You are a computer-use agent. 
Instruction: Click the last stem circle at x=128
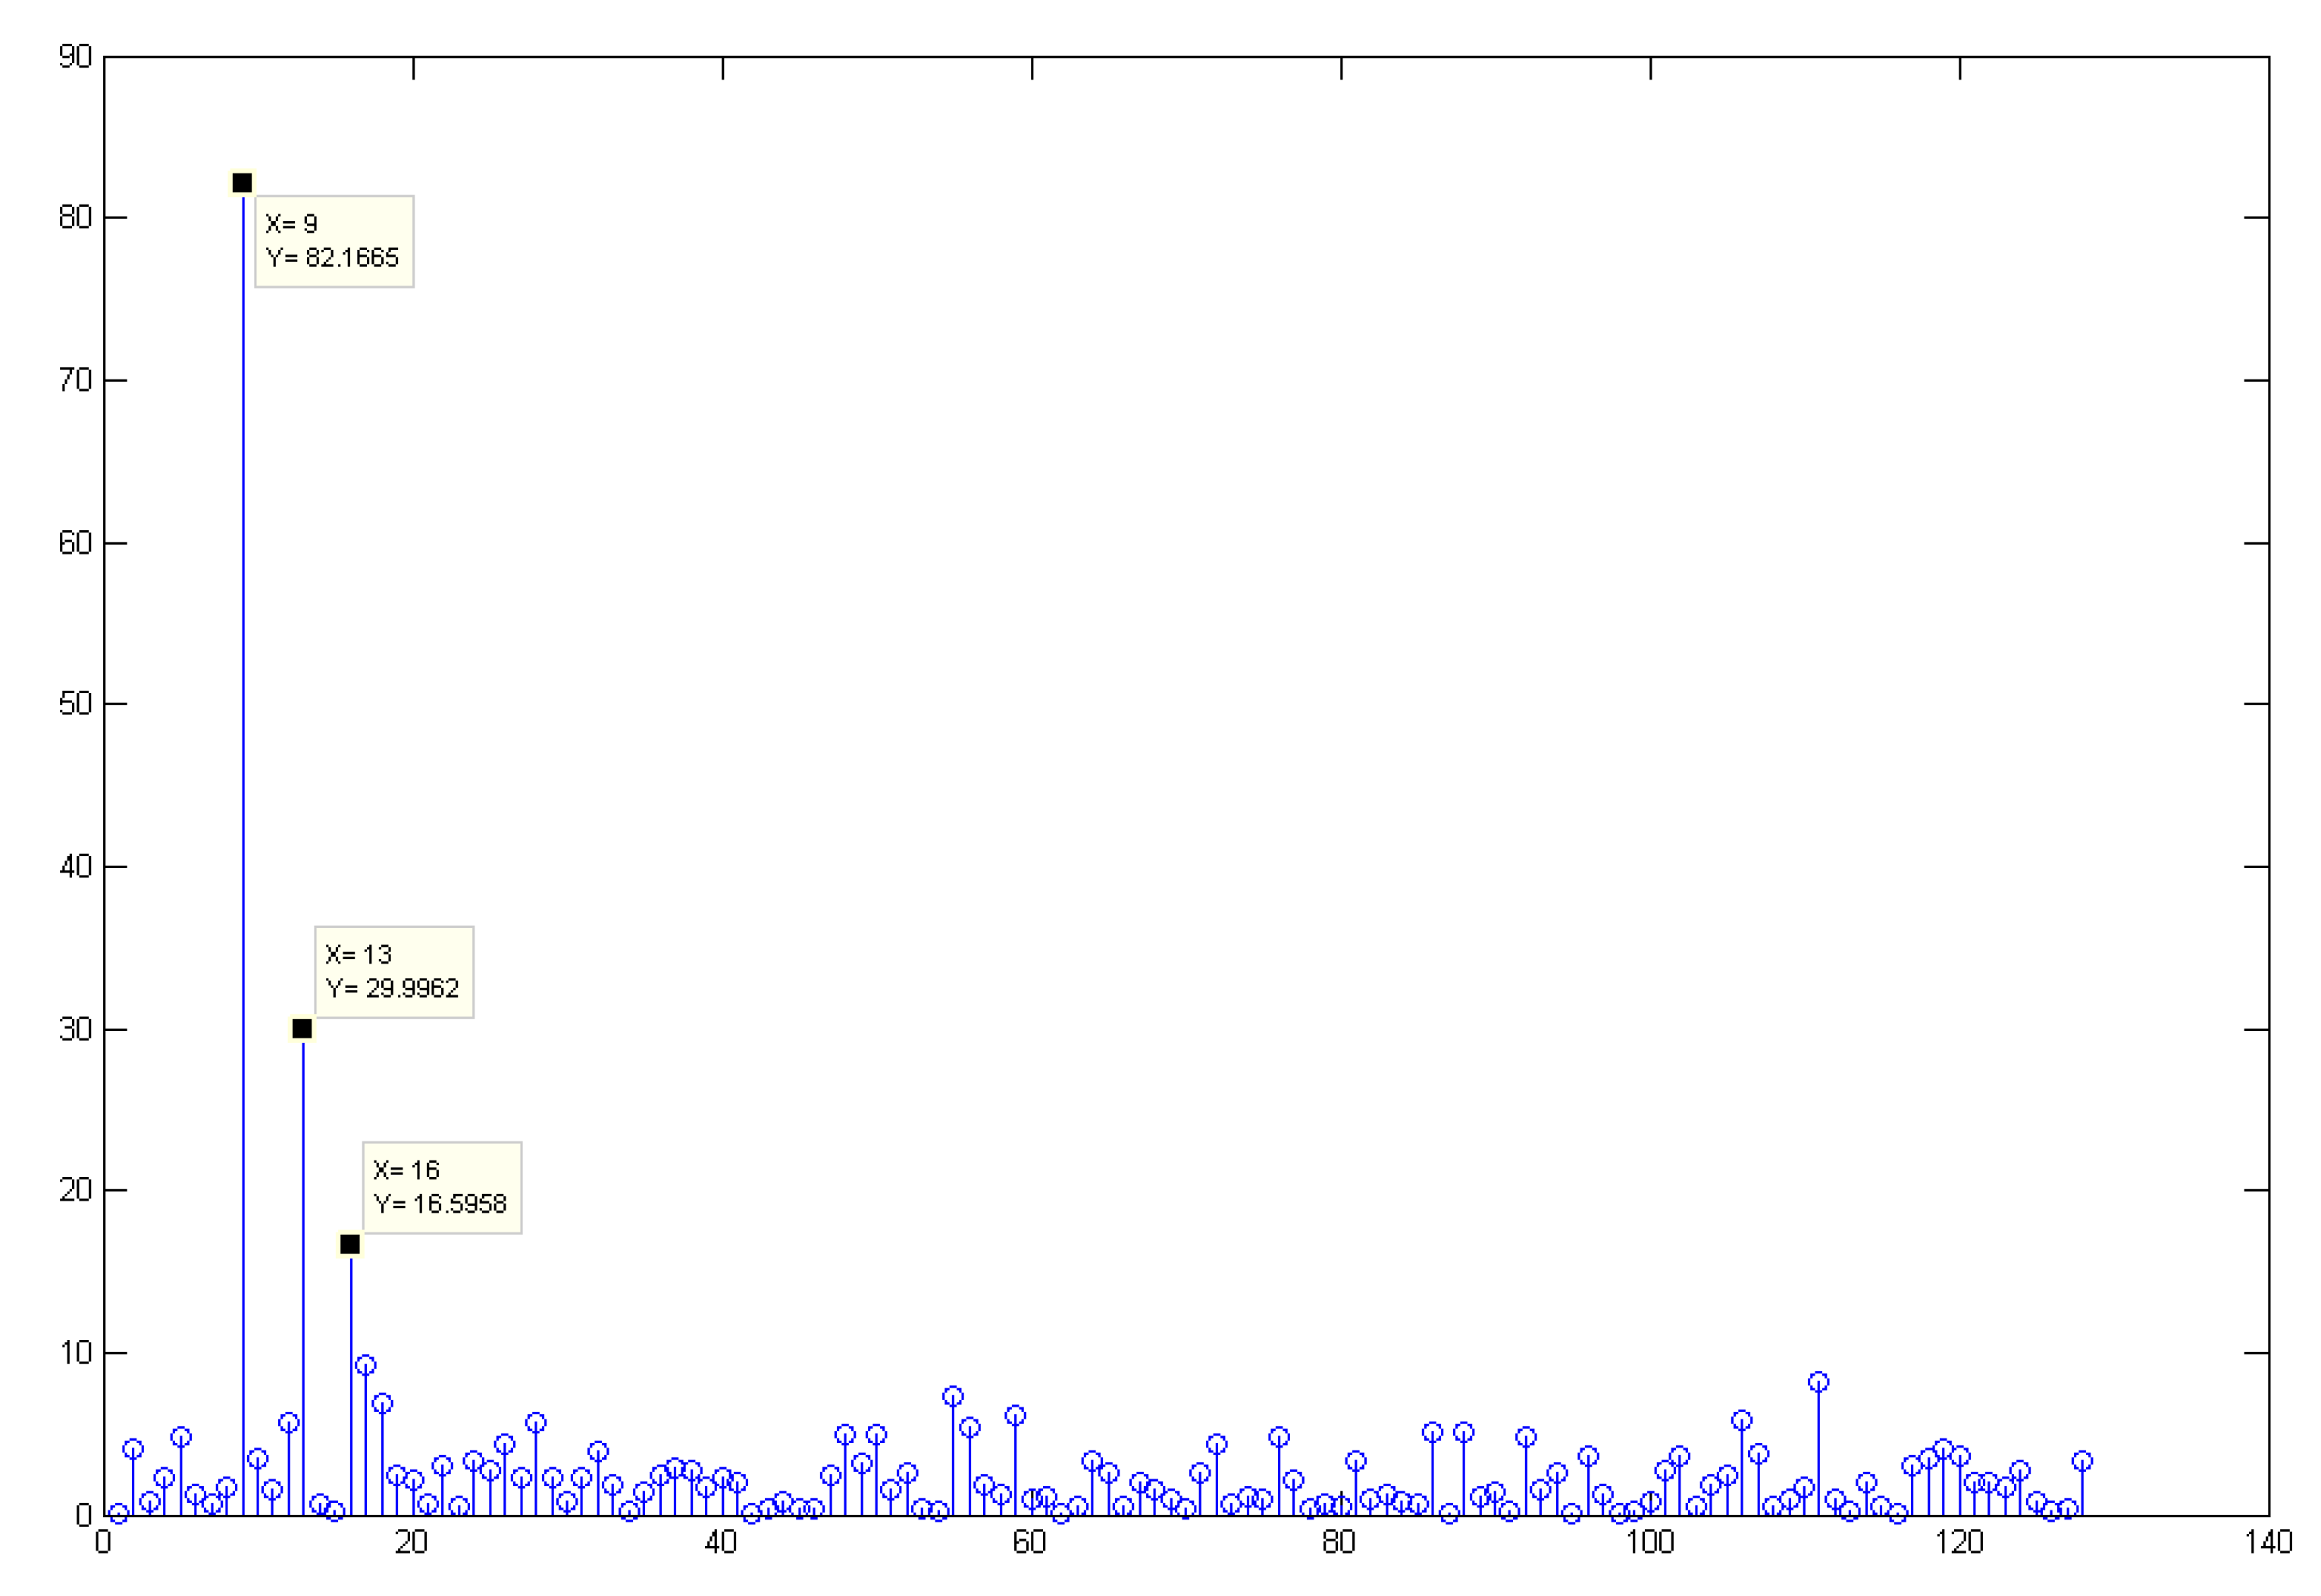point(2082,1461)
